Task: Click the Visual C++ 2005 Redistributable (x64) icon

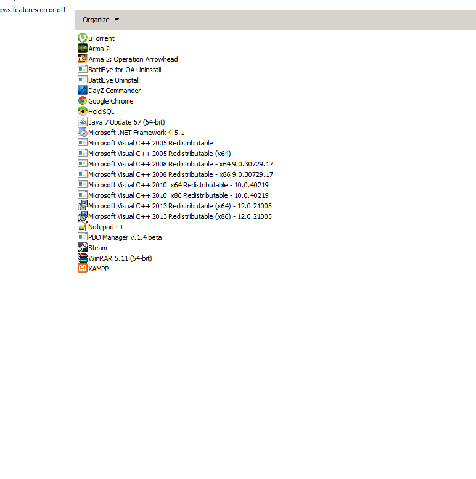Action: [x=83, y=153]
